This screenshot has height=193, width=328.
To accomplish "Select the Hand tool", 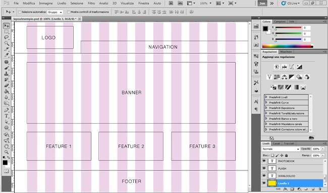I will tap(7, 146).
